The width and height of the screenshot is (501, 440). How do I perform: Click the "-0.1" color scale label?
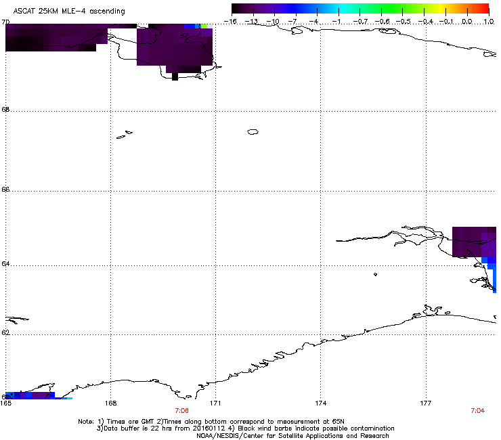(446, 22)
